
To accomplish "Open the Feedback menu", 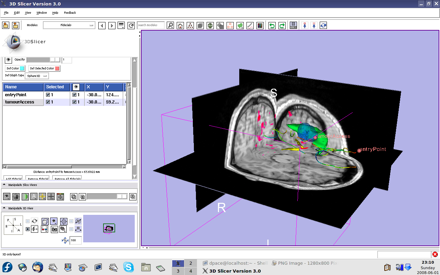I will [x=70, y=13].
